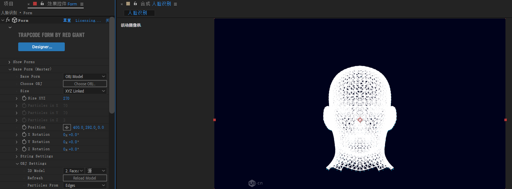This screenshot has width=512, height=189.
Task: Toggle the lock on the Composition panel
Action: [135, 4]
